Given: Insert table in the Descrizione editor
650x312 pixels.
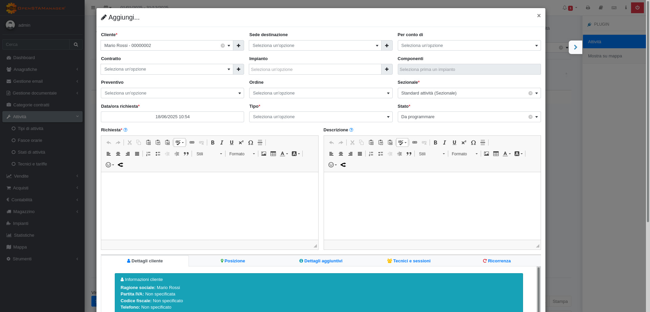Looking at the screenshot, I should [496, 154].
